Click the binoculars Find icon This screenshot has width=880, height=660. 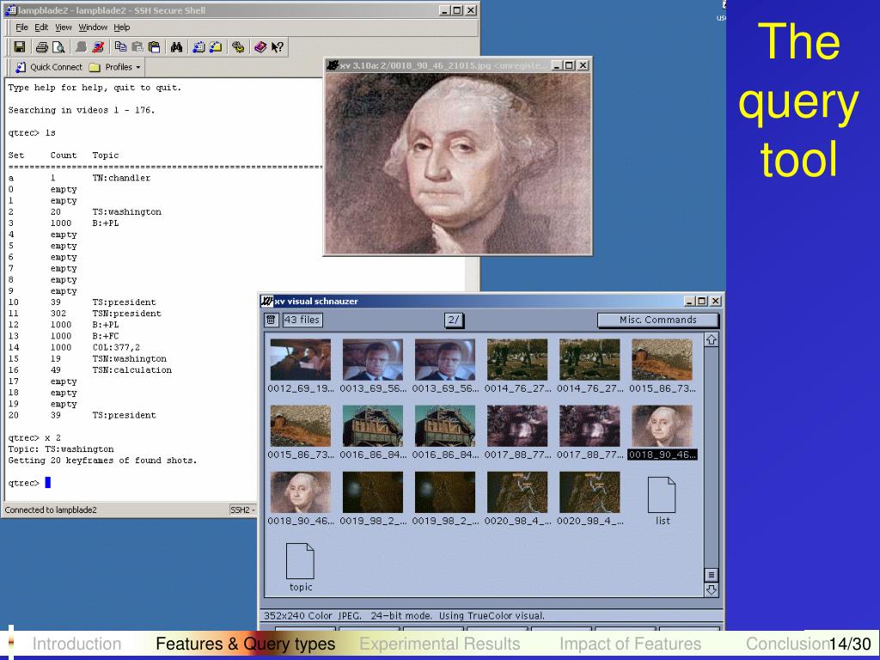point(177,47)
